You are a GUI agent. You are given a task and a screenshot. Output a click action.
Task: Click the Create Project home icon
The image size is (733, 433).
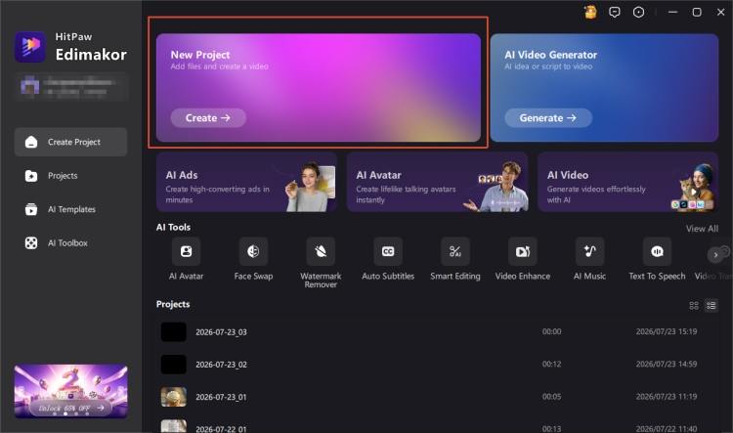pos(31,142)
